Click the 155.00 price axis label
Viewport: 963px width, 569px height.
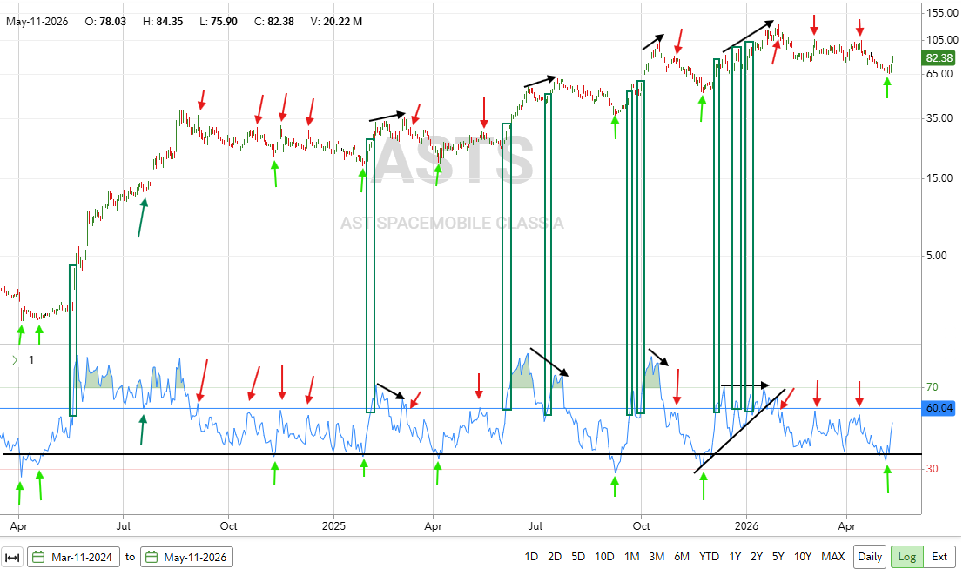(x=943, y=13)
